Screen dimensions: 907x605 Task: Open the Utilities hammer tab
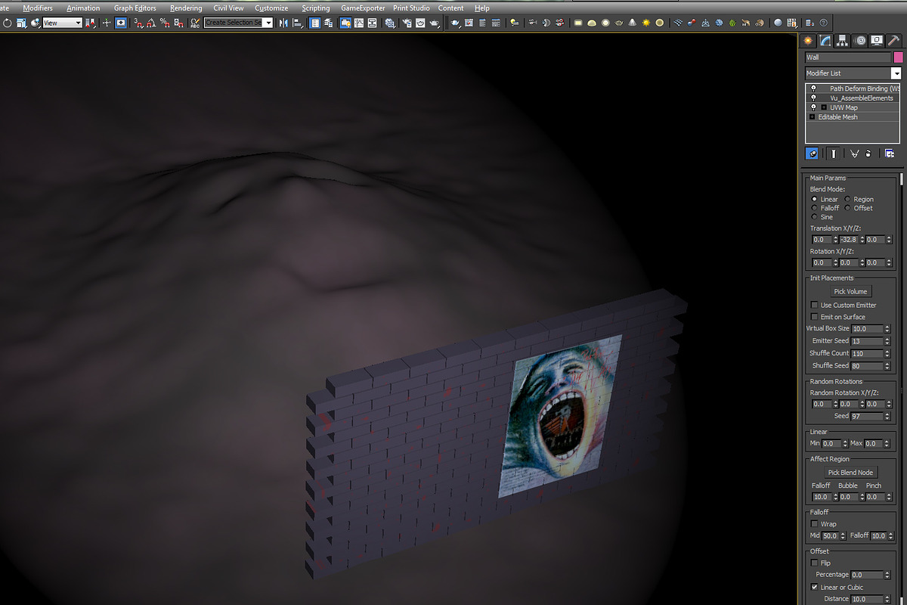tap(893, 40)
